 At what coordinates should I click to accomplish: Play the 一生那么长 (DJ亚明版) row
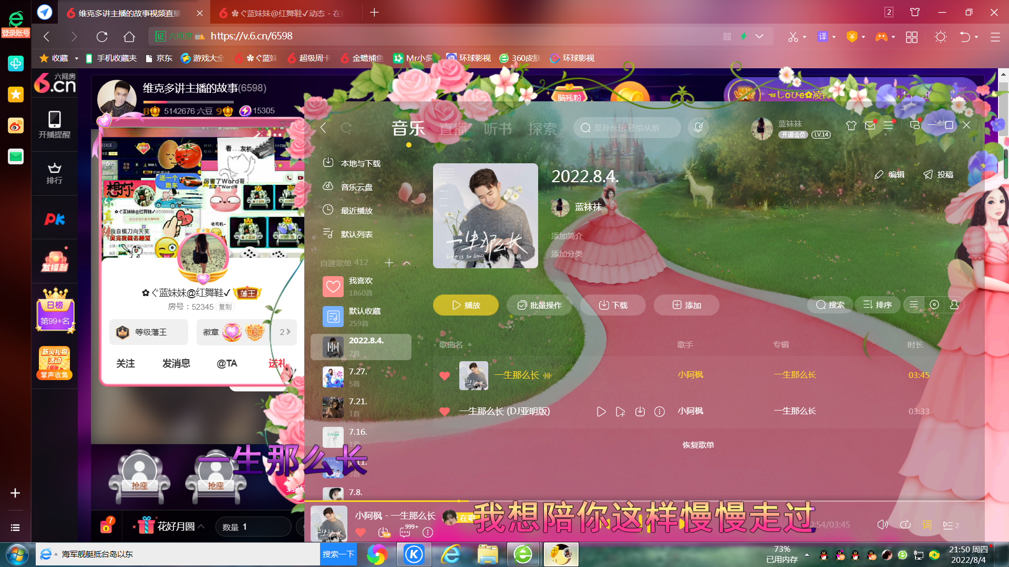pyautogui.click(x=601, y=412)
